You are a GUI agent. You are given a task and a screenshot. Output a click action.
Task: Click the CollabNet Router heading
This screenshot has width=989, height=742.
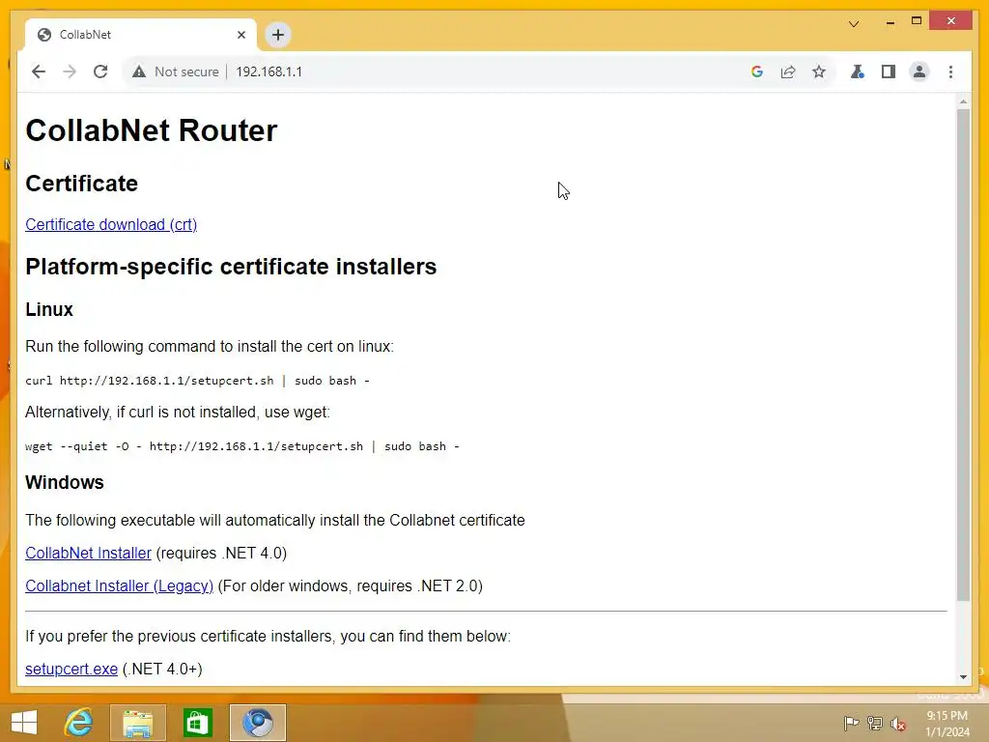click(x=152, y=130)
